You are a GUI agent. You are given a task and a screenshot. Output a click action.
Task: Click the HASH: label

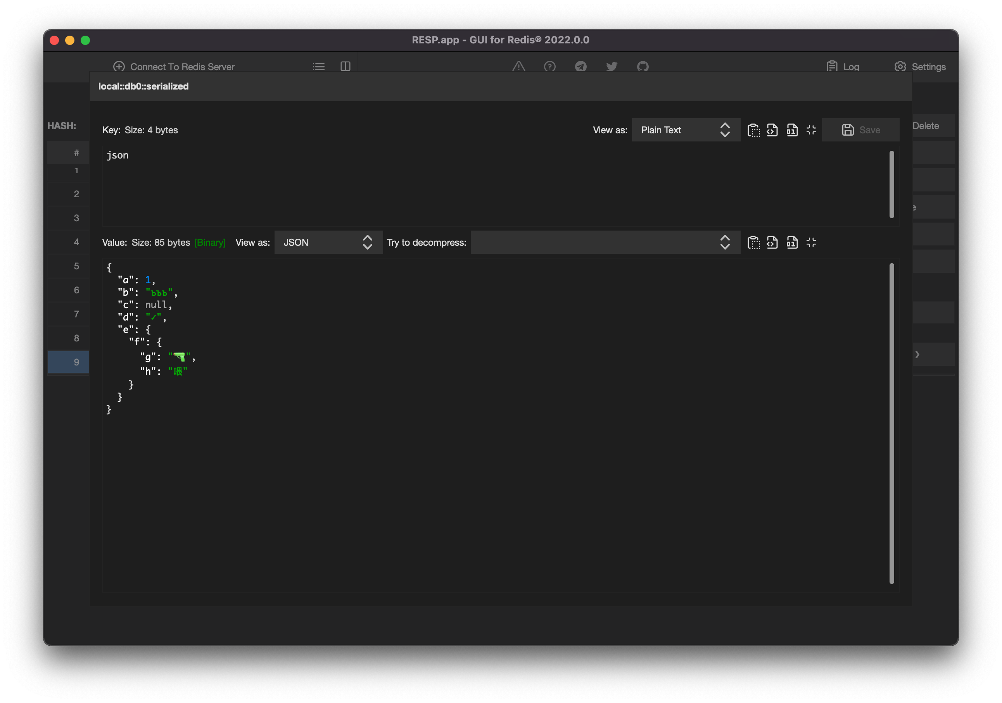pos(62,126)
